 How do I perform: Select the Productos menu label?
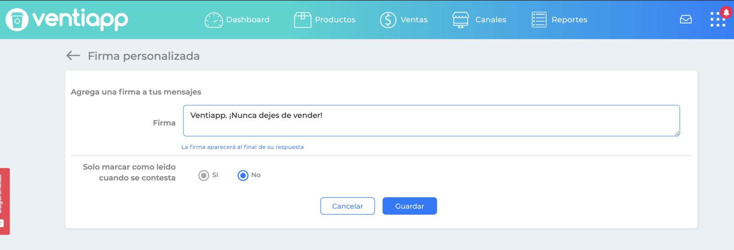(x=335, y=20)
